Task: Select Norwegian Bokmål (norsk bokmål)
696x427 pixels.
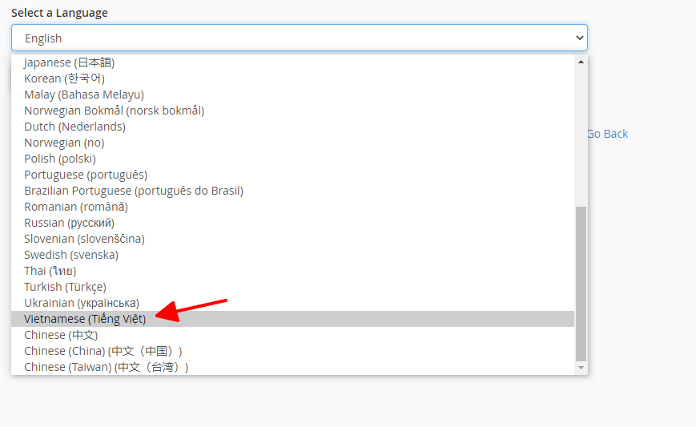Action: [x=114, y=111]
